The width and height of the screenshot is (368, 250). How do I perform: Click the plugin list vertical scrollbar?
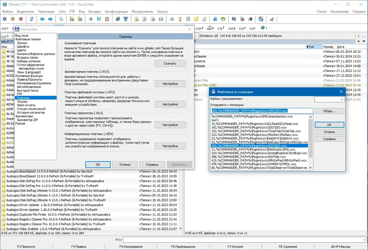(311, 142)
